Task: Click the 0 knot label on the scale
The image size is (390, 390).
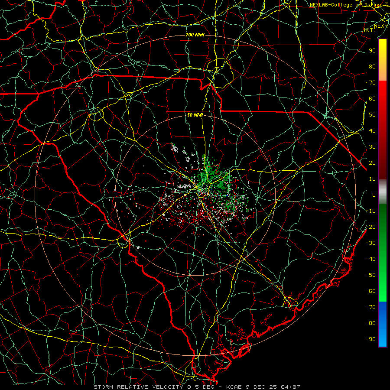Action: click(x=374, y=195)
